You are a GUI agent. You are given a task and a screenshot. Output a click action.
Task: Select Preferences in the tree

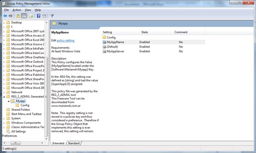(x=9, y=136)
